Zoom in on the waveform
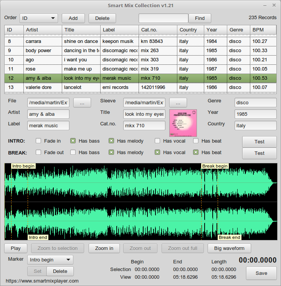281x286 pixels. pyautogui.click(x=104, y=248)
